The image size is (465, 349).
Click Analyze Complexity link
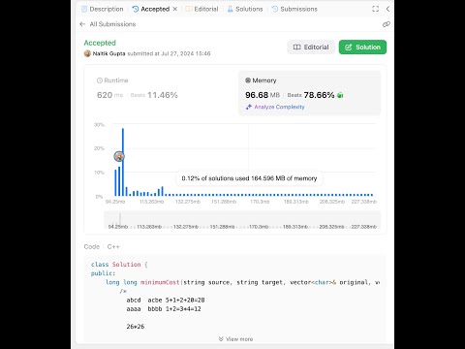pyautogui.click(x=279, y=107)
